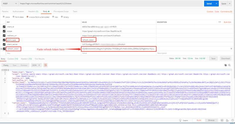Open the response Headers (13) tab
This screenshot has width=235, height=124.
point(26,59)
